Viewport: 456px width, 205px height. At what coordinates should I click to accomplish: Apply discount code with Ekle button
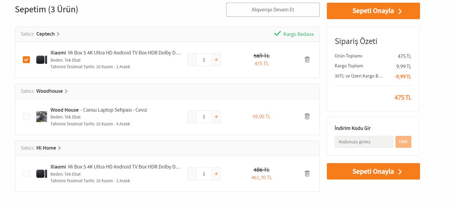(403, 142)
